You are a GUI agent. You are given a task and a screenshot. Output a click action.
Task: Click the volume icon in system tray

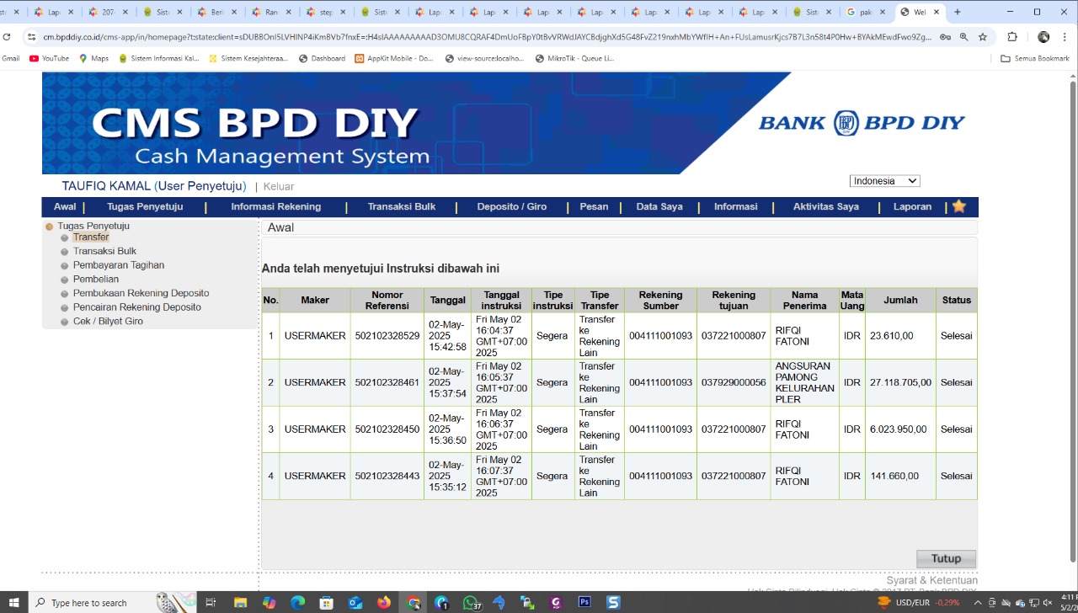click(1047, 602)
